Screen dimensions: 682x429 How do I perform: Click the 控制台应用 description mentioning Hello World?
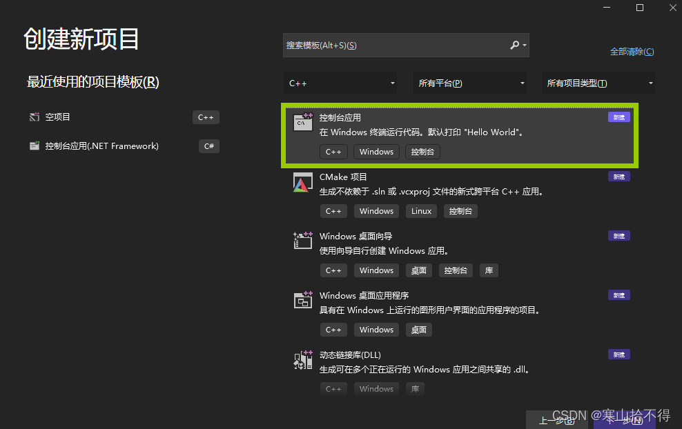click(x=422, y=132)
